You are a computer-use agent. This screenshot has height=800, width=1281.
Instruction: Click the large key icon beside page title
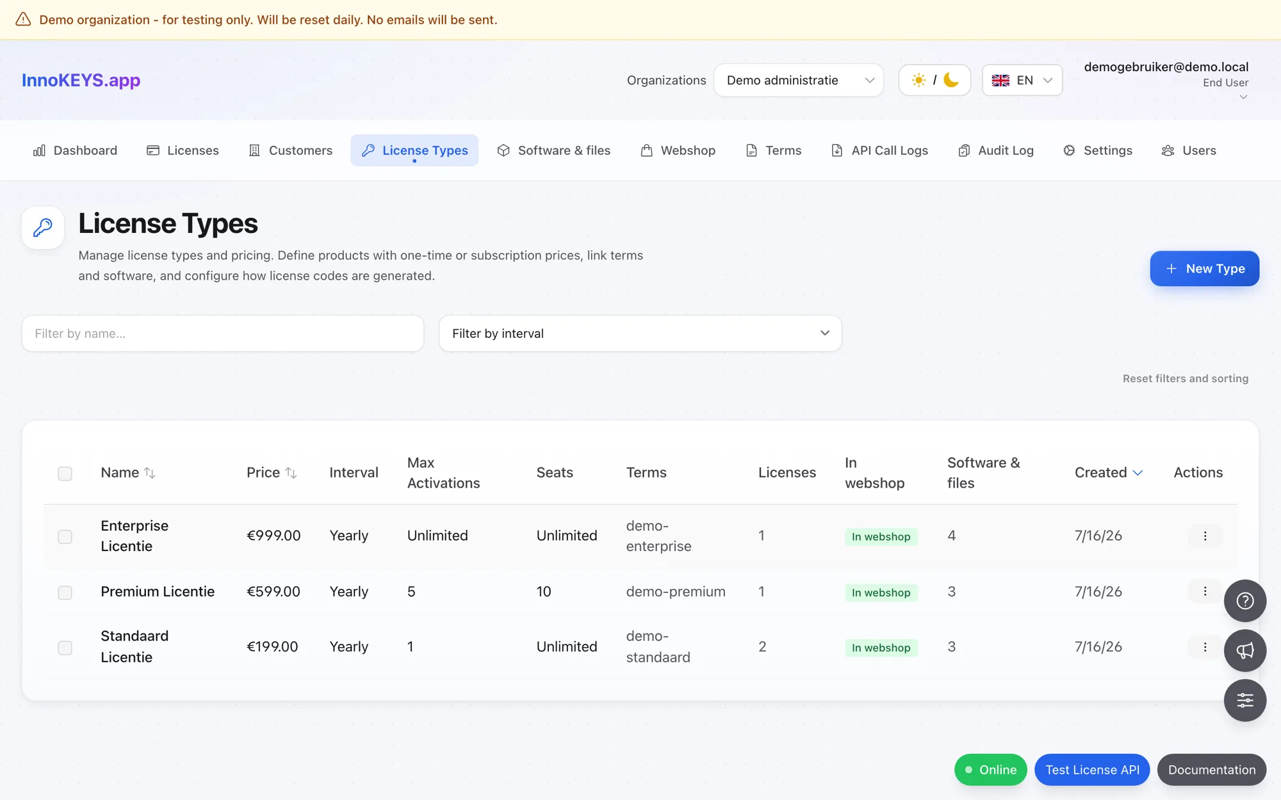pos(43,227)
